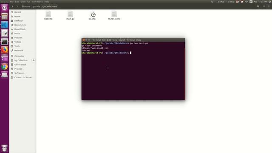Open the Files hamburger options menu
Image resolution: width=272 pixels, height=153 pixels.
pos(269,6)
